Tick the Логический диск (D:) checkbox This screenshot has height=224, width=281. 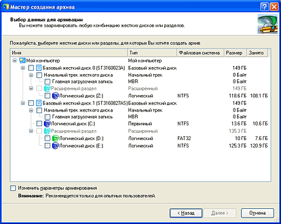(47, 138)
